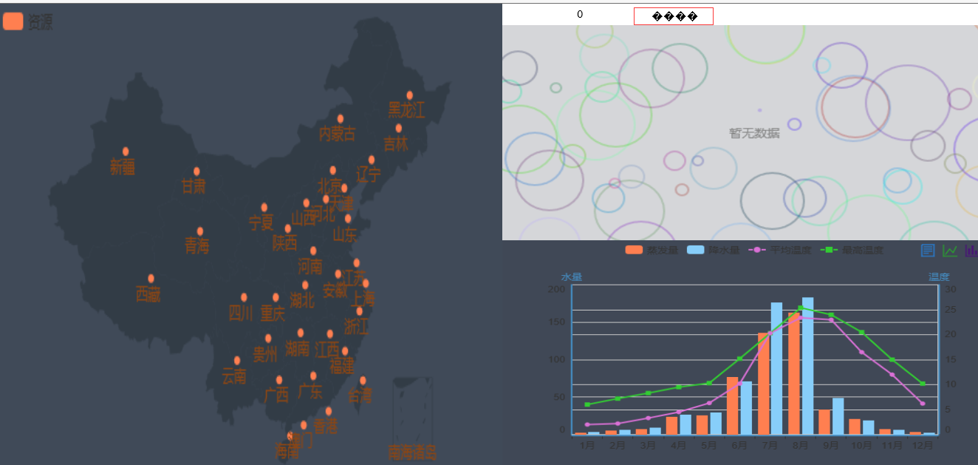Toggle the 平均温度 legend series
This screenshot has height=465, width=978.
[x=779, y=251]
